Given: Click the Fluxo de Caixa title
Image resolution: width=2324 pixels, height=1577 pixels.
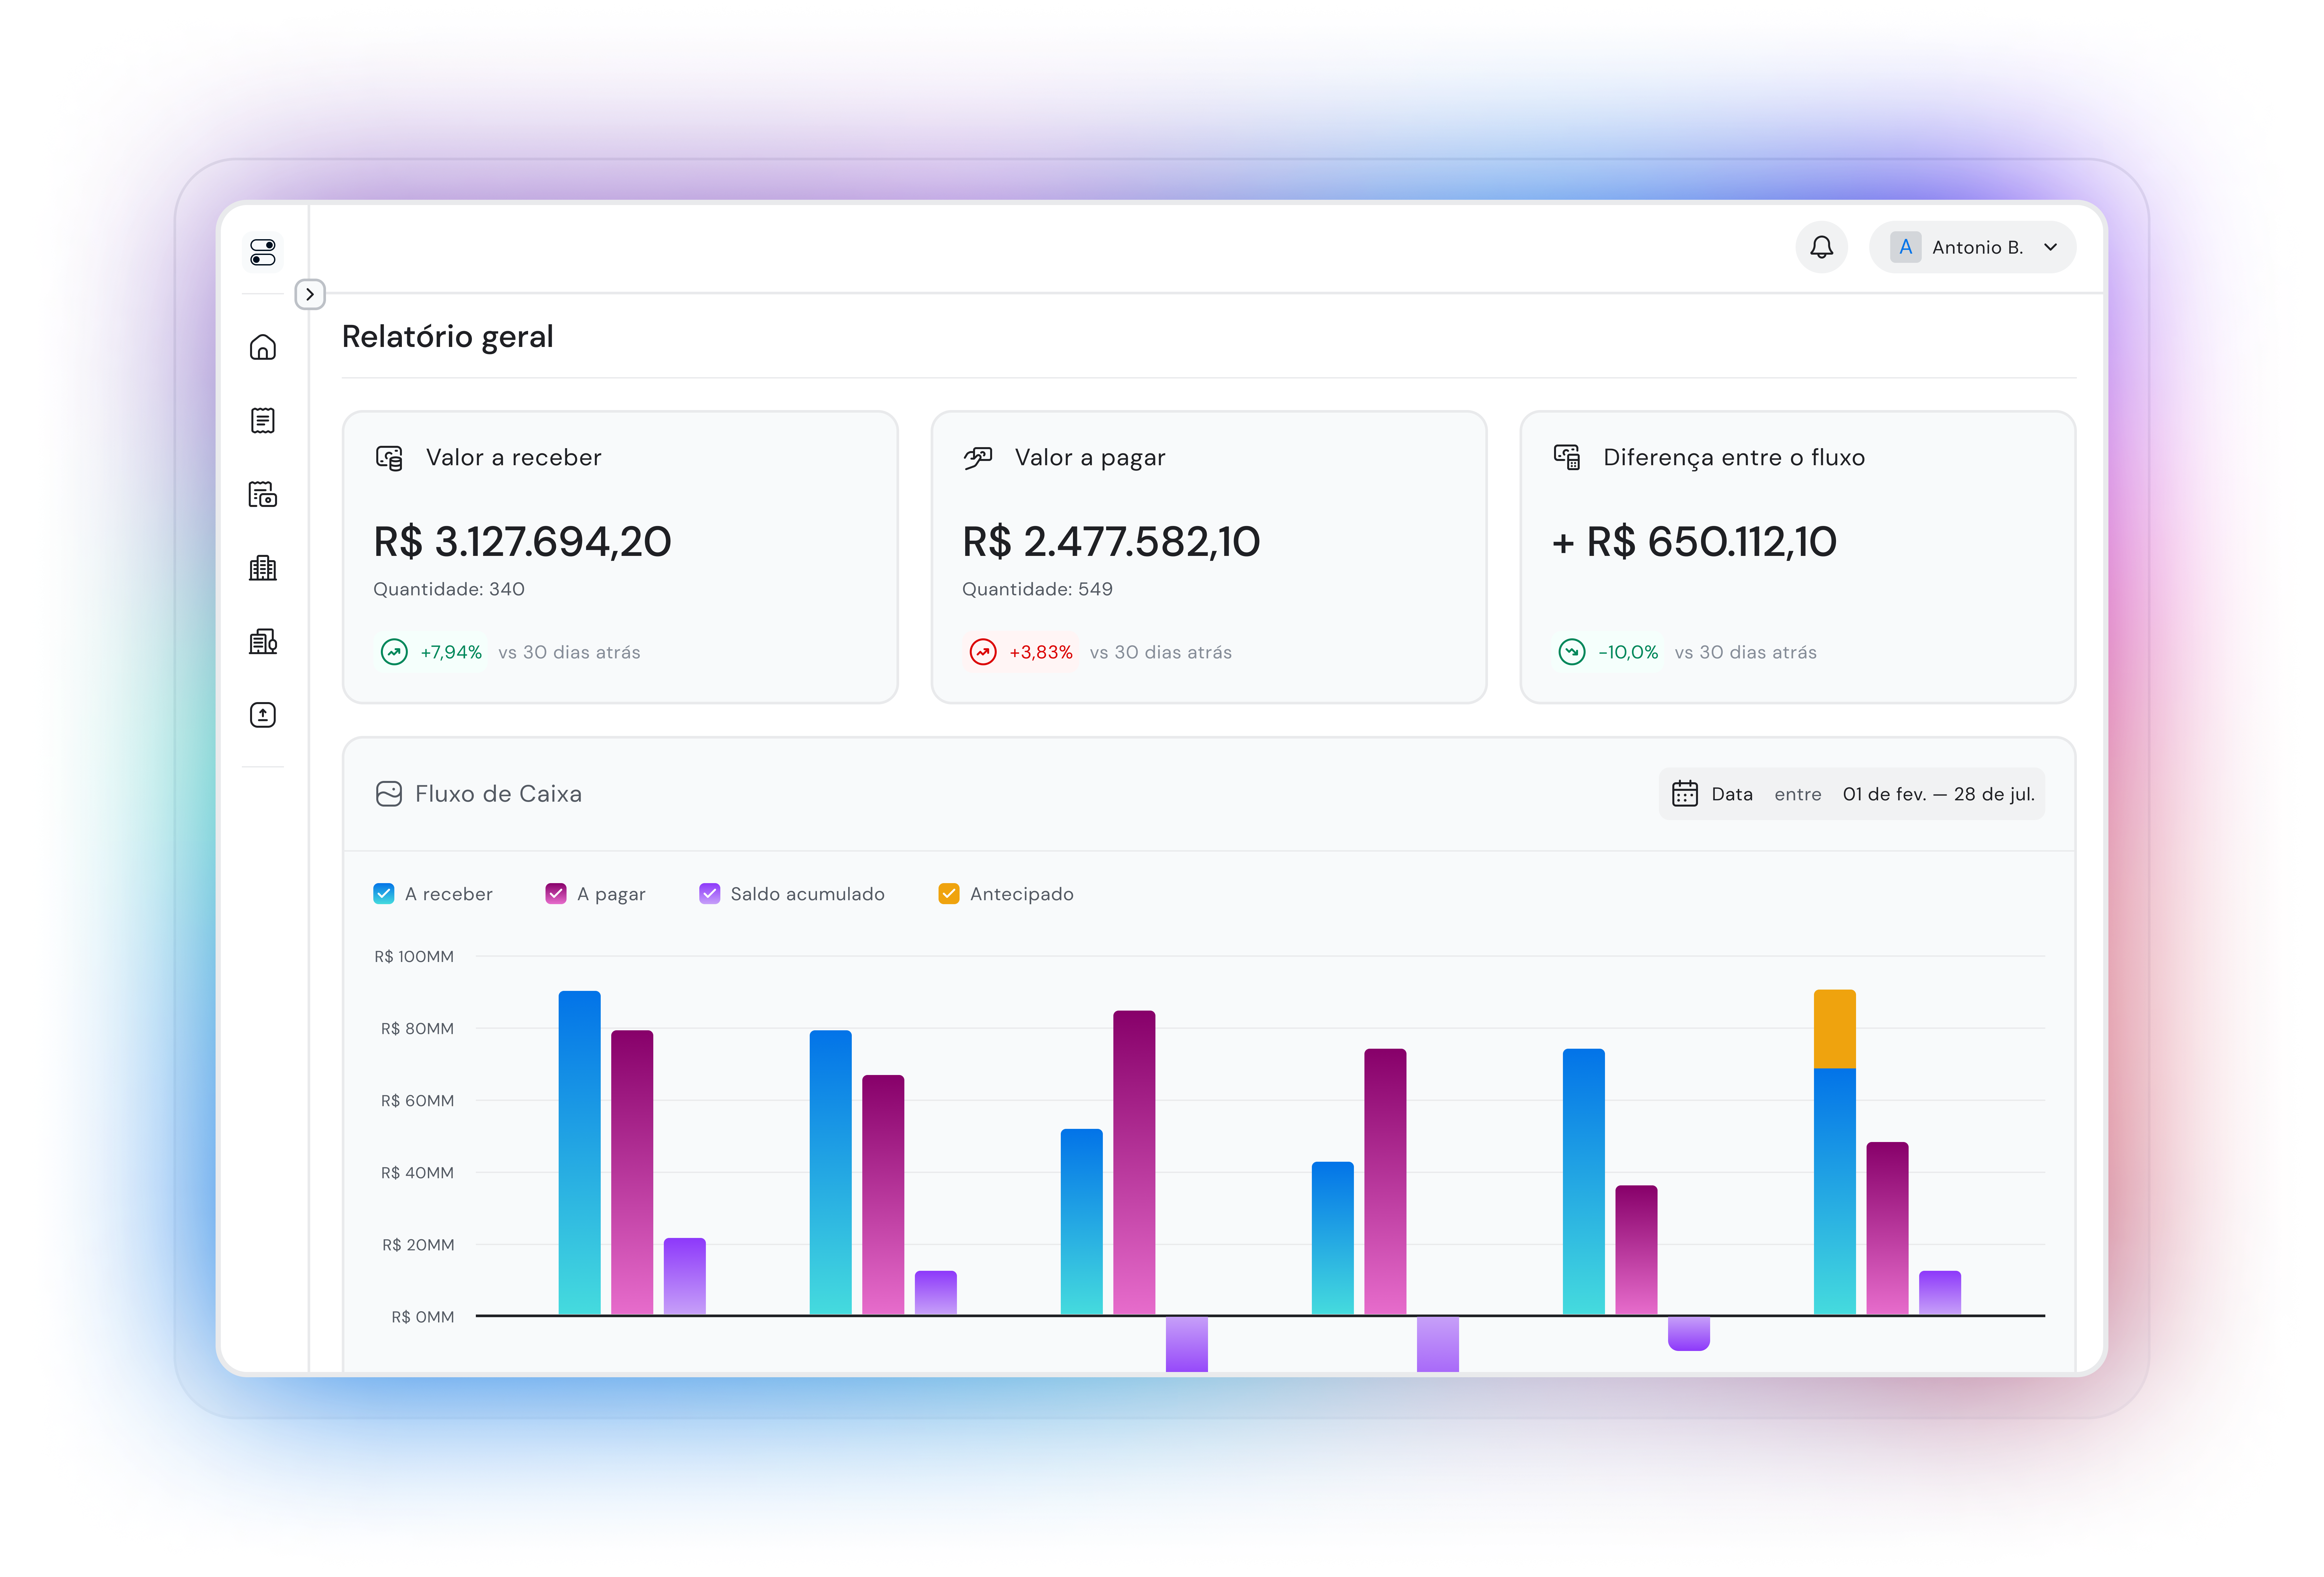Looking at the screenshot, I should [498, 794].
